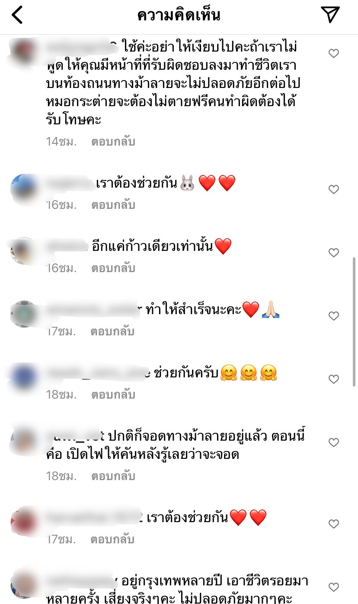Like the rabbit emoji comment
Screen dimensions: 358x604
pos(333,189)
